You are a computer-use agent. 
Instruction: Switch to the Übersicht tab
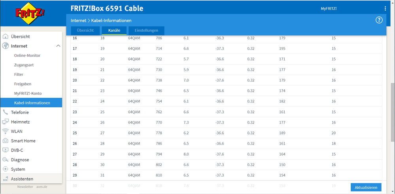point(85,30)
